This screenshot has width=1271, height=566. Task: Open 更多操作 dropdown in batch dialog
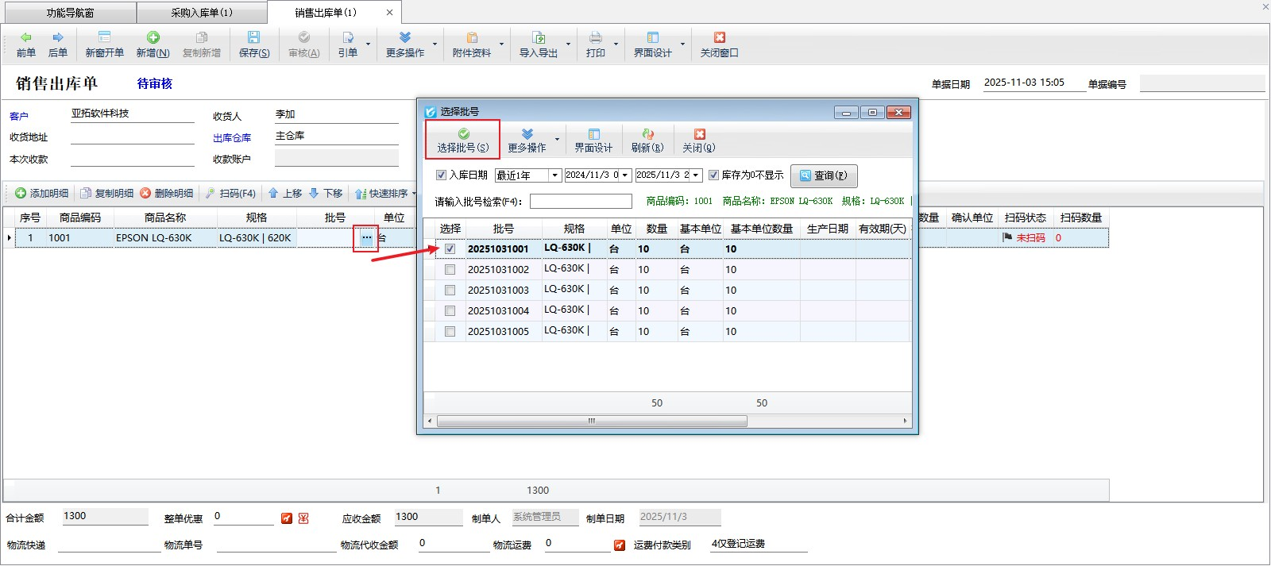tap(557, 141)
